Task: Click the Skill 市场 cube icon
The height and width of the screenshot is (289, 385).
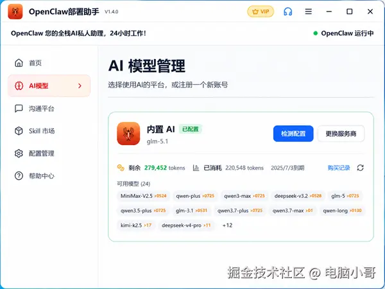Action: pyautogui.click(x=19, y=131)
